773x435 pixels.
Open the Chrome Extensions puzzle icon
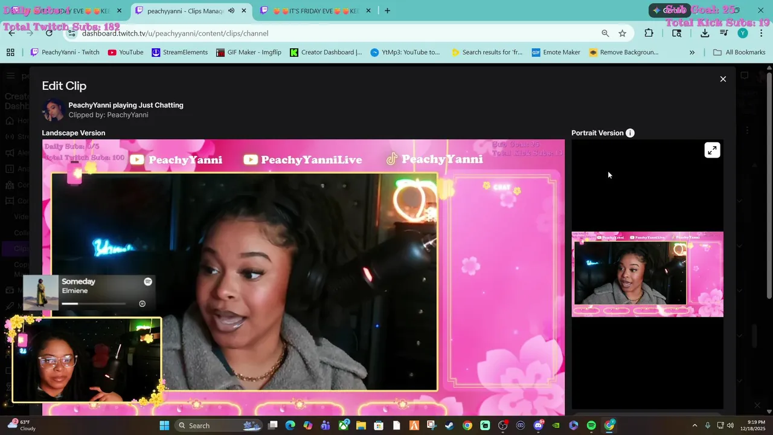tap(649, 33)
